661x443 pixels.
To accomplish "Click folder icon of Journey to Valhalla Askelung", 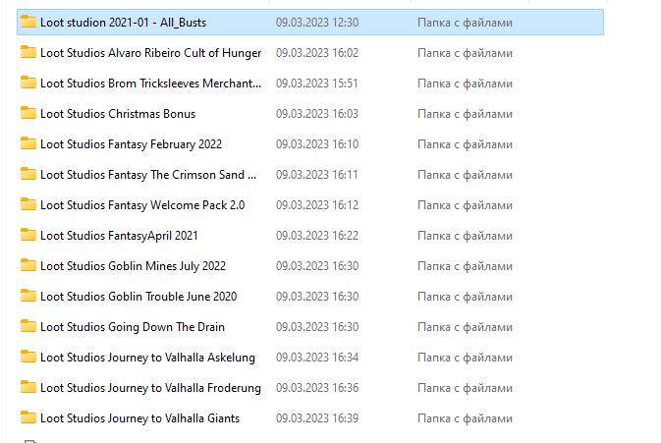I will 28,357.
